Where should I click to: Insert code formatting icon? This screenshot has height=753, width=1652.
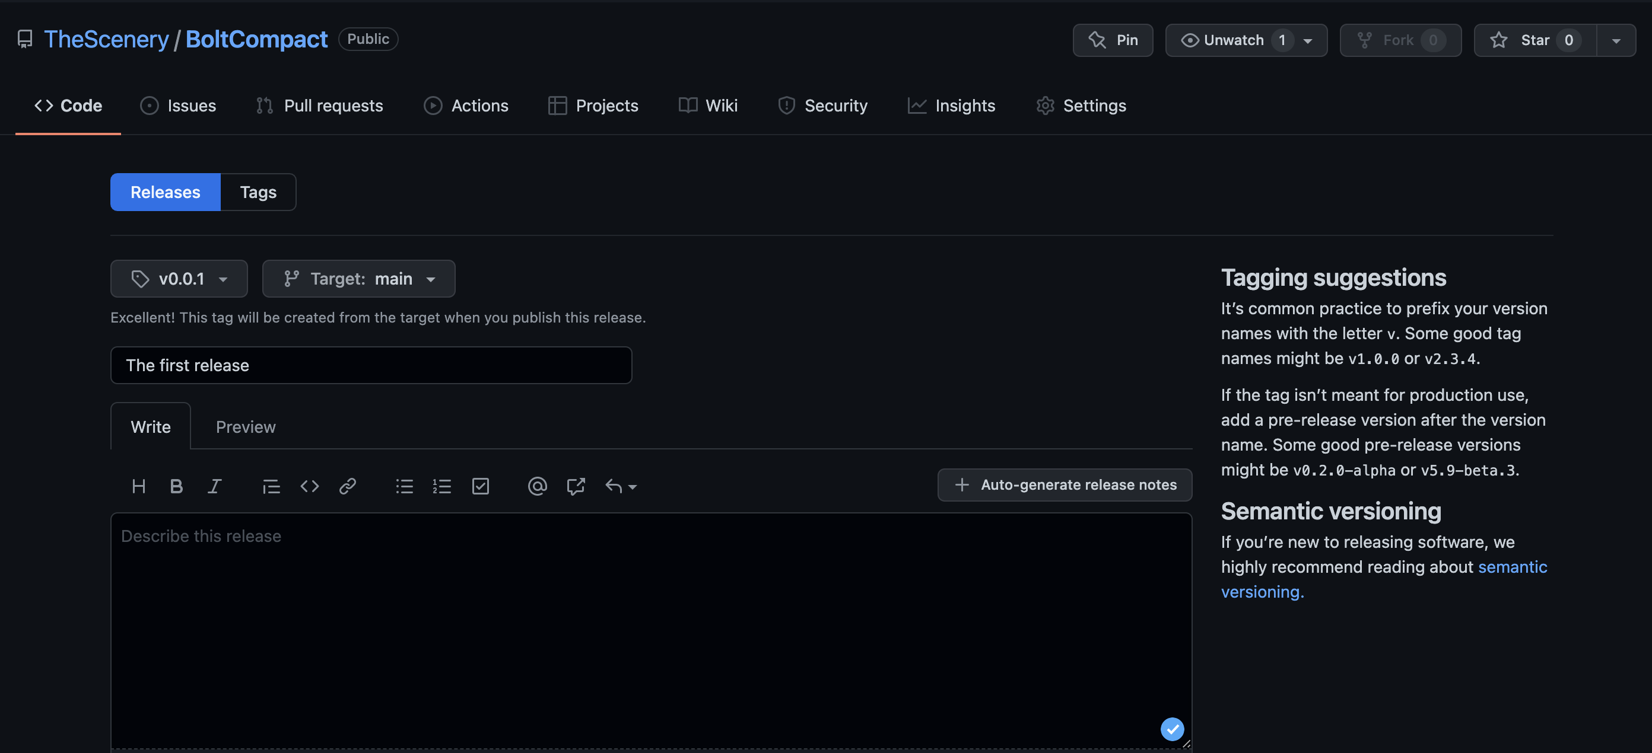tap(310, 486)
